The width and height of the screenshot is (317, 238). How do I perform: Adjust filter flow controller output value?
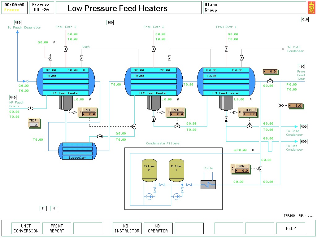[242, 171]
